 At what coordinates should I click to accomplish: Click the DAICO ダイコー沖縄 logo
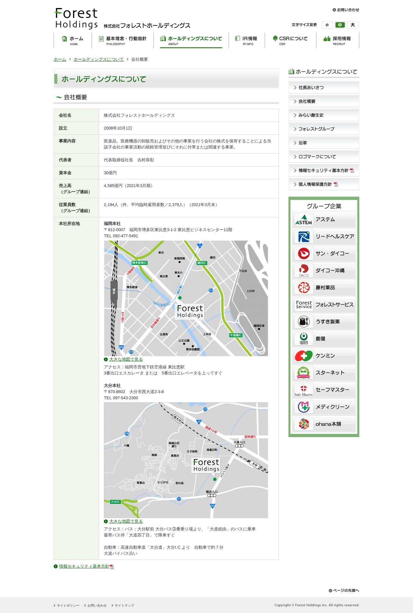(304, 271)
